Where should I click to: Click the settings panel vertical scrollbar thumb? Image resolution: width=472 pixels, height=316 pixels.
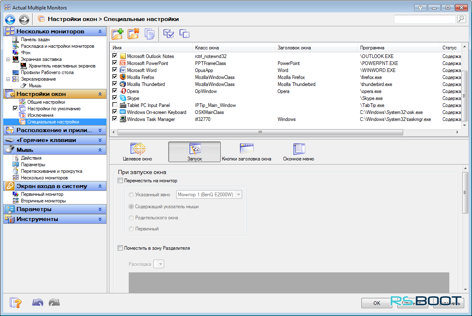pyautogui.click(x=465, y=193)
